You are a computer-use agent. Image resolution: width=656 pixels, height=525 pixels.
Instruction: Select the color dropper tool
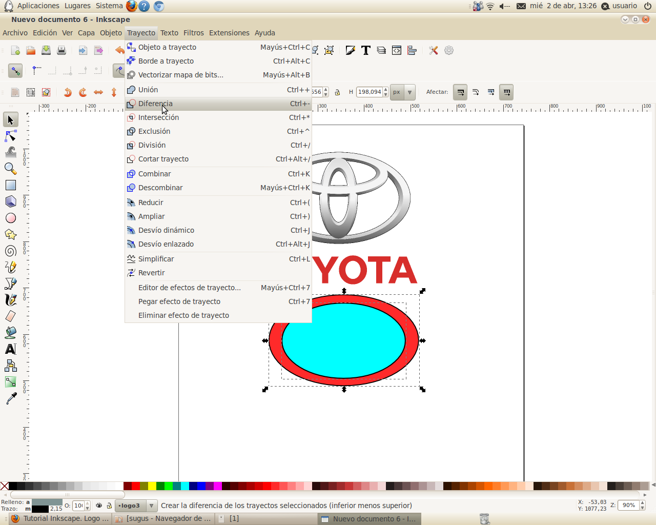pyautogui.click(x=10, y=398)
